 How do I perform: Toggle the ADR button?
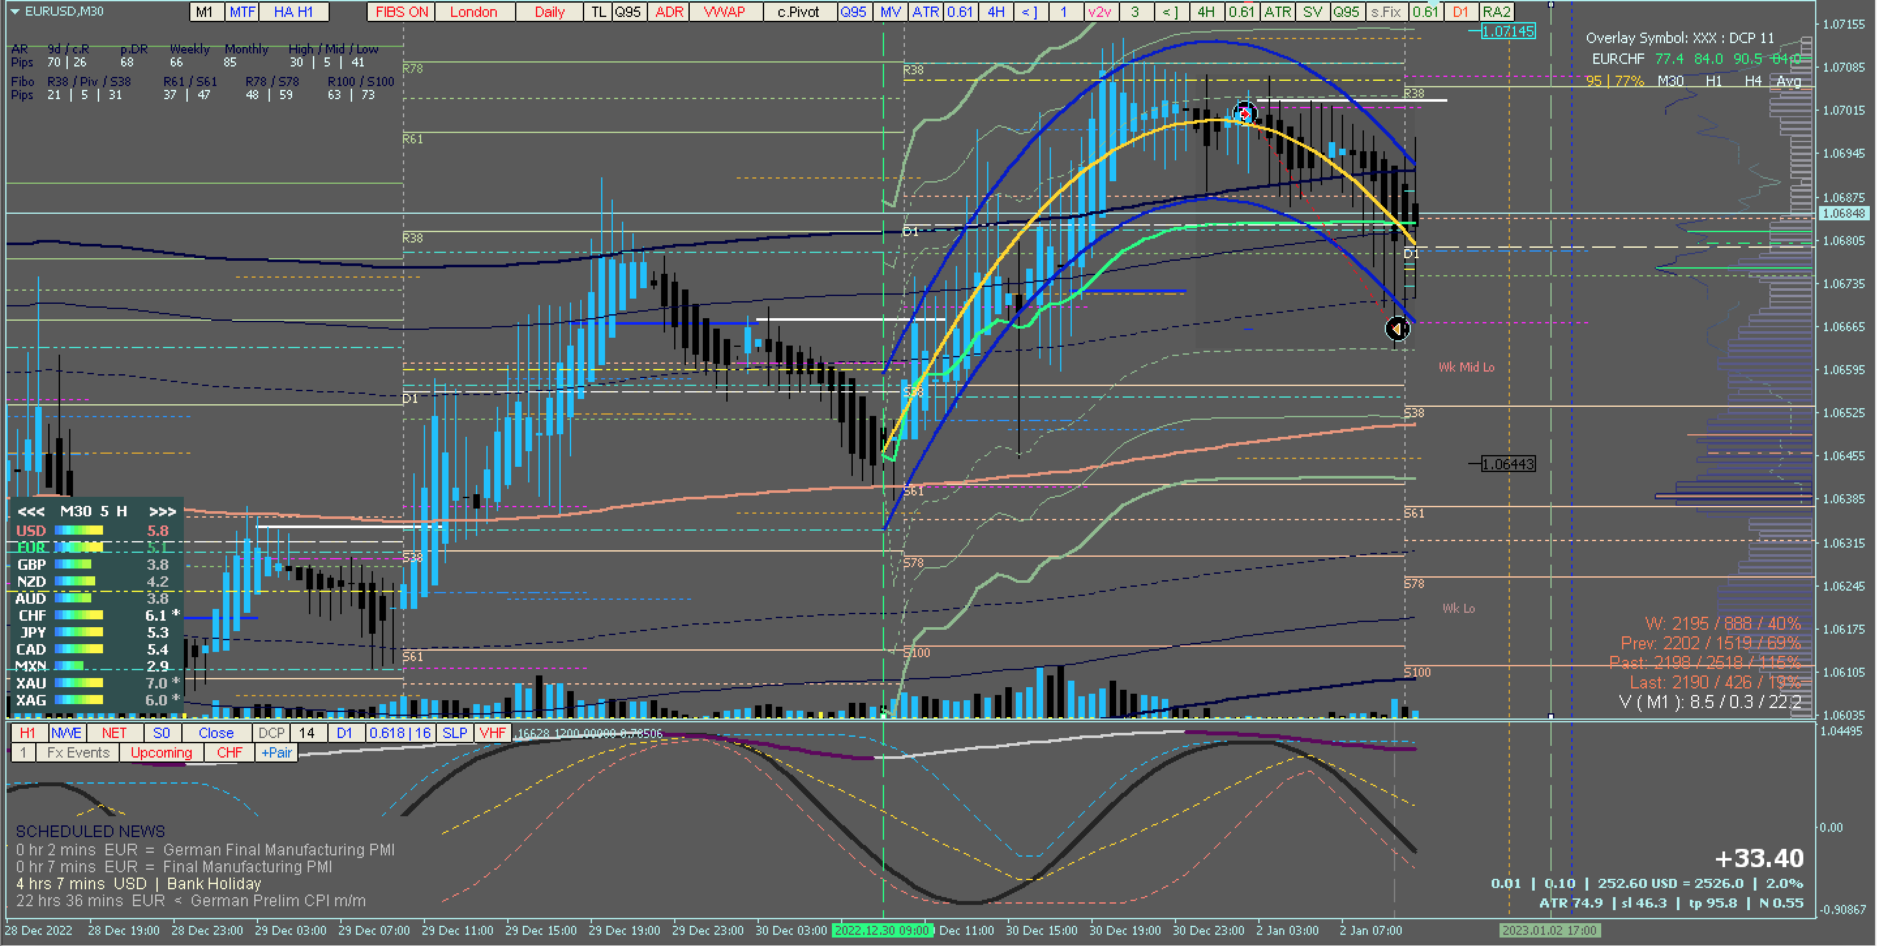click(x=669, y=12)
